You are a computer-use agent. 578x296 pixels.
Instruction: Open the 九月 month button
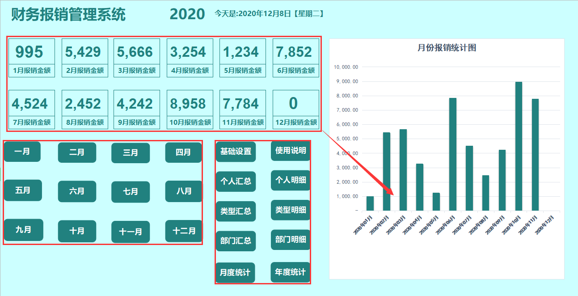point(23,230)
